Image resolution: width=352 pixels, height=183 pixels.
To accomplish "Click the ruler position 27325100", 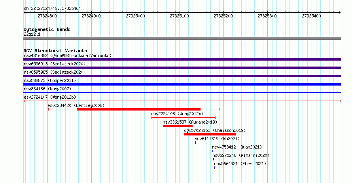I will [180, 16].
